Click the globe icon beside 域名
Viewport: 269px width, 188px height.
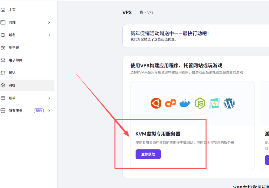tap(3, 35)
